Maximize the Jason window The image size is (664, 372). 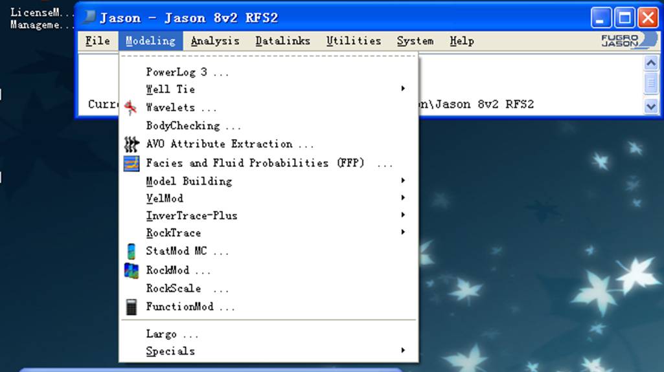click(x=624, y=17)
